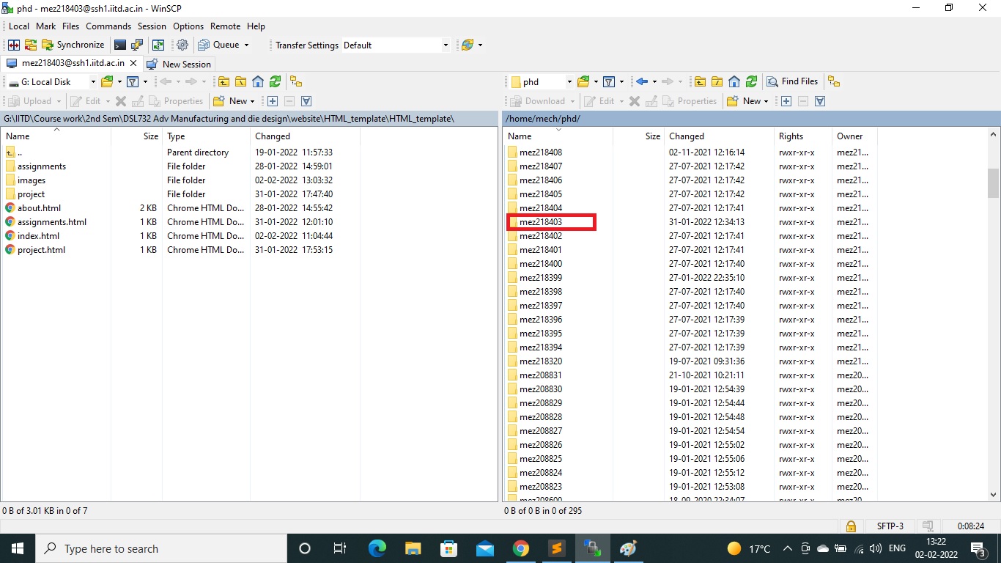Refresh the local panel with green arrows icon

(275, 81)
